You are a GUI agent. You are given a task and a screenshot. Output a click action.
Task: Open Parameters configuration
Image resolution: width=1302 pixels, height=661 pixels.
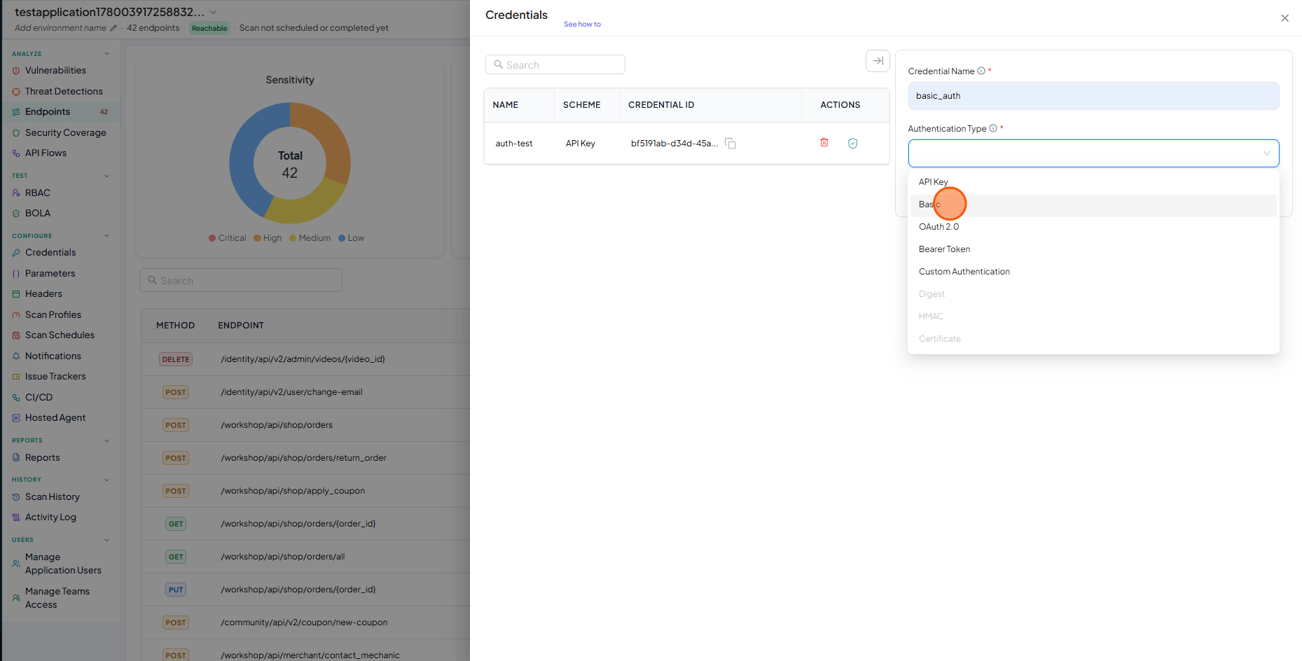click(50, 274)
